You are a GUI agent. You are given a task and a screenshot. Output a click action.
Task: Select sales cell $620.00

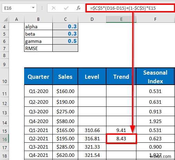pyautogui.click(x=65, y=155)
